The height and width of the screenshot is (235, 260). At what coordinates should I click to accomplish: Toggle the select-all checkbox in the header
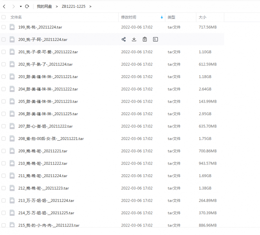[x=4, y=17]
